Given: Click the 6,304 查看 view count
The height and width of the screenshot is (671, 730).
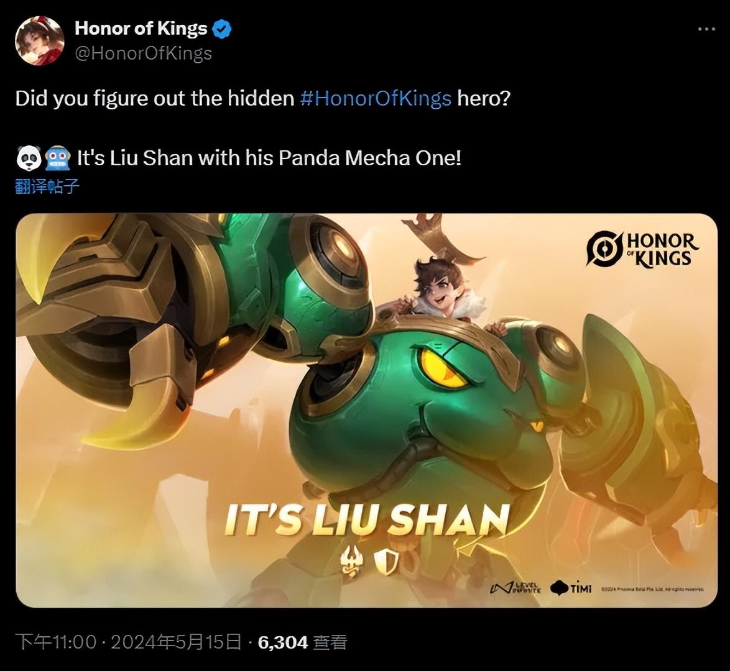Looking at the screenshot, I should (x=302, y=642).
